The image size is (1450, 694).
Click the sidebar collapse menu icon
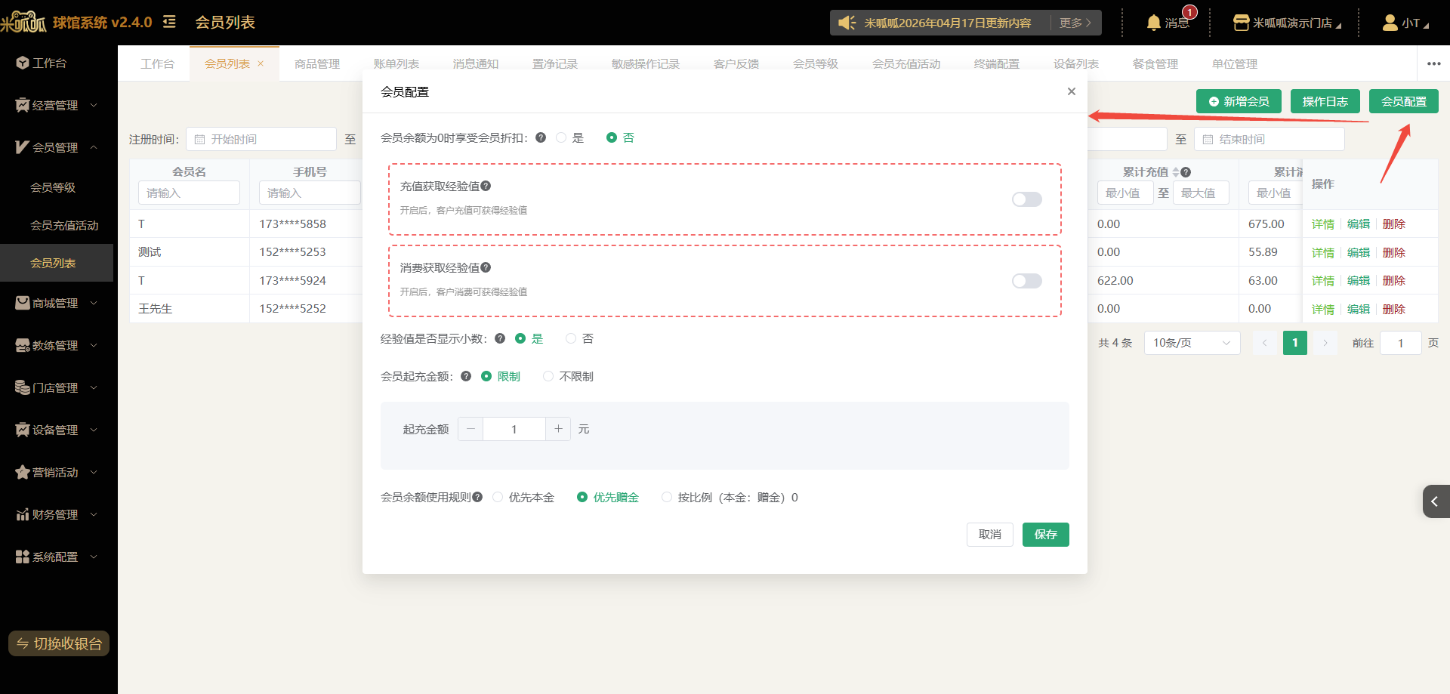169,22
